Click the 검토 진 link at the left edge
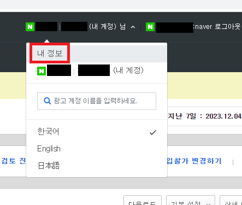 tap(13, 161)
